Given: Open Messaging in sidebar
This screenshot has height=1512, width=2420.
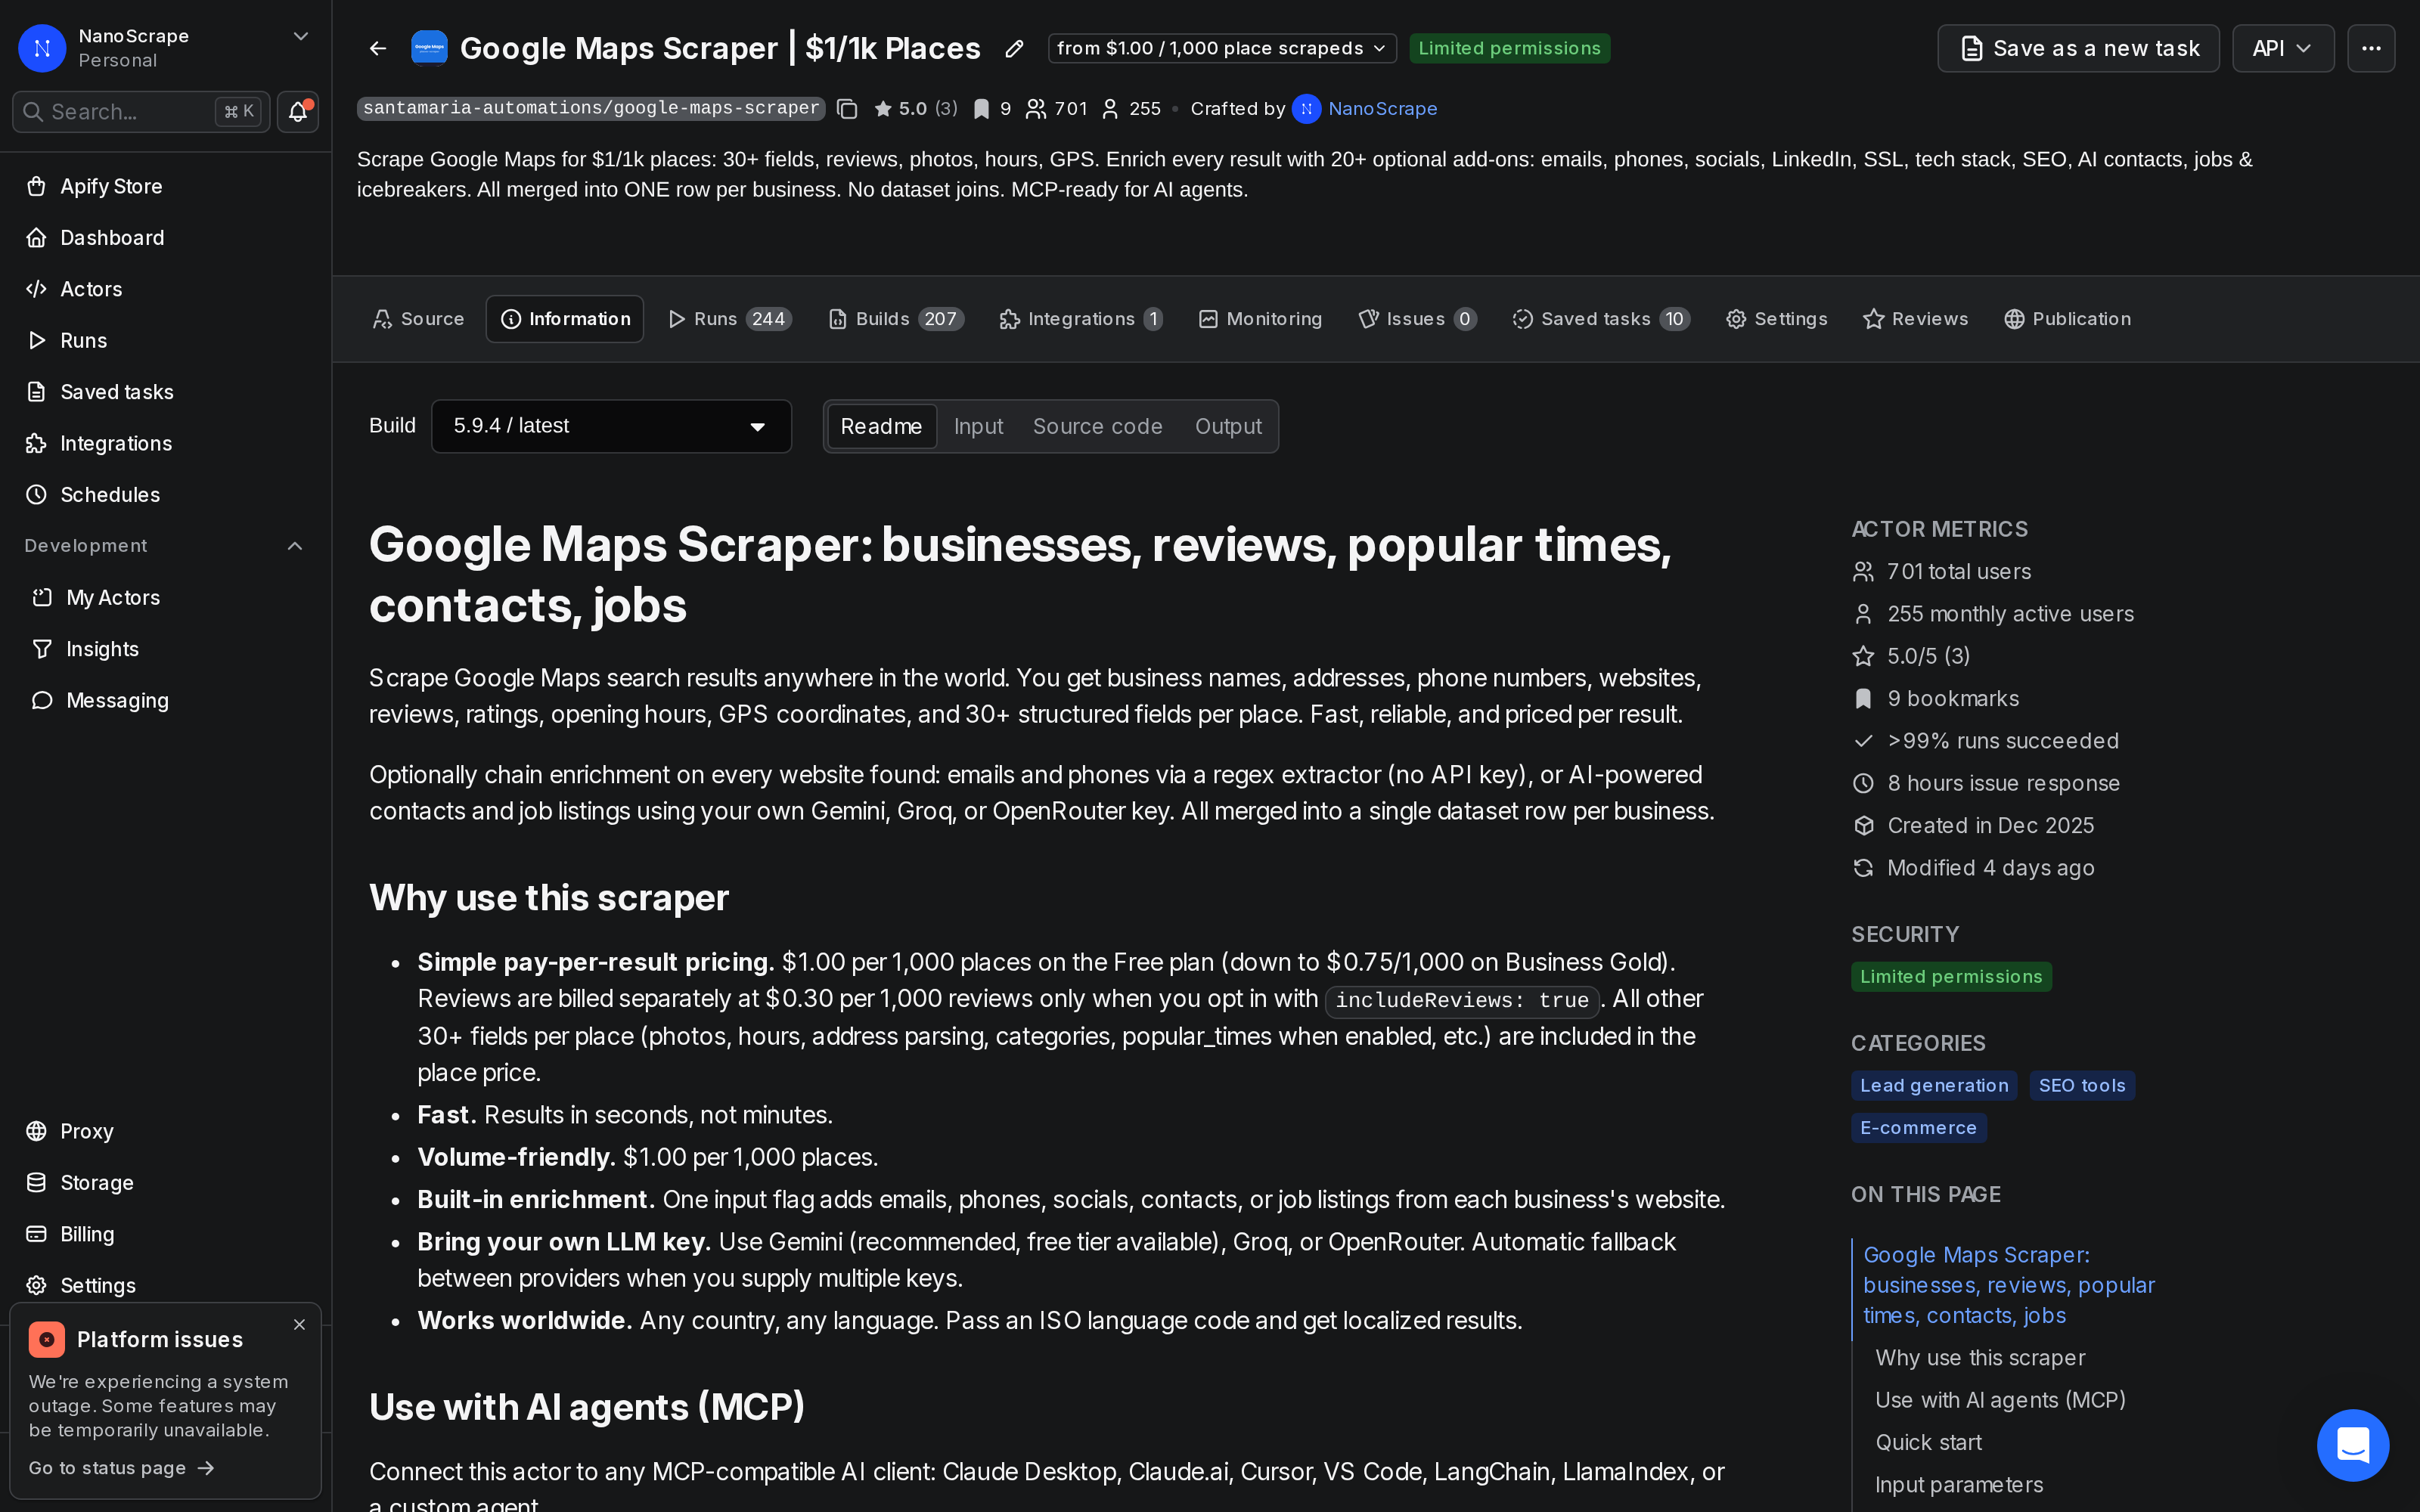Looking at the screenshot, I should pyautogui.click(x=166, y=701).
